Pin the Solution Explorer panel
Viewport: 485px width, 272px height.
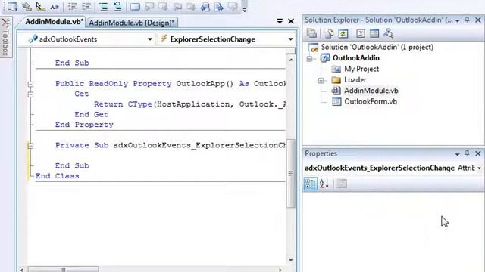click(468, 20)
